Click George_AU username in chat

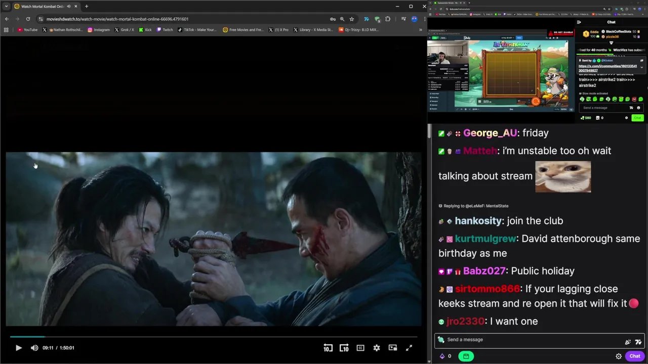pyautogui.click(x=490, y=133)
